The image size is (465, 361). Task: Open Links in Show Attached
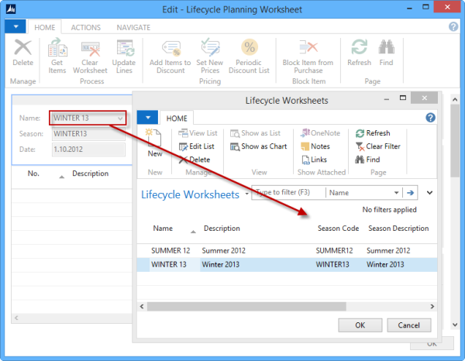314,160
